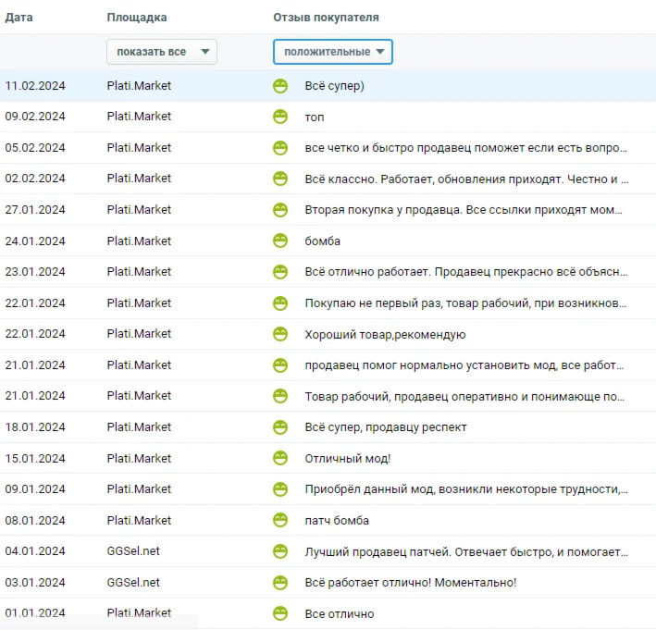656x630 pixels.
Task: Click the smiley icon beside the "Всё супер)" review
Action: click(280, 86)
